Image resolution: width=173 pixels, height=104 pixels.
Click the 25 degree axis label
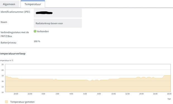click(3, 64)
